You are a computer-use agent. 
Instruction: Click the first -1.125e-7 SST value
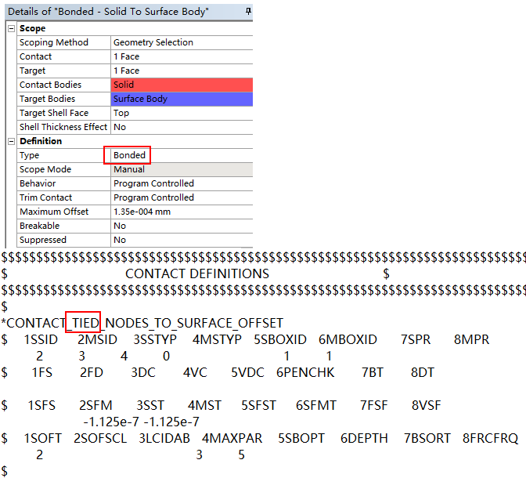(112, 422)
